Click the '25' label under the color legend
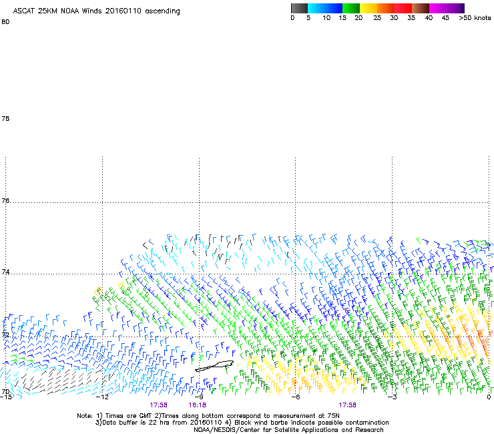The height and width of the screenshot is (434, 494). click(377, 18)
